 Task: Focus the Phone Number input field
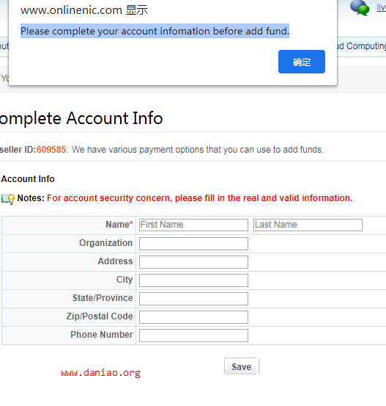pyautogui.click(x=193, y=336)
